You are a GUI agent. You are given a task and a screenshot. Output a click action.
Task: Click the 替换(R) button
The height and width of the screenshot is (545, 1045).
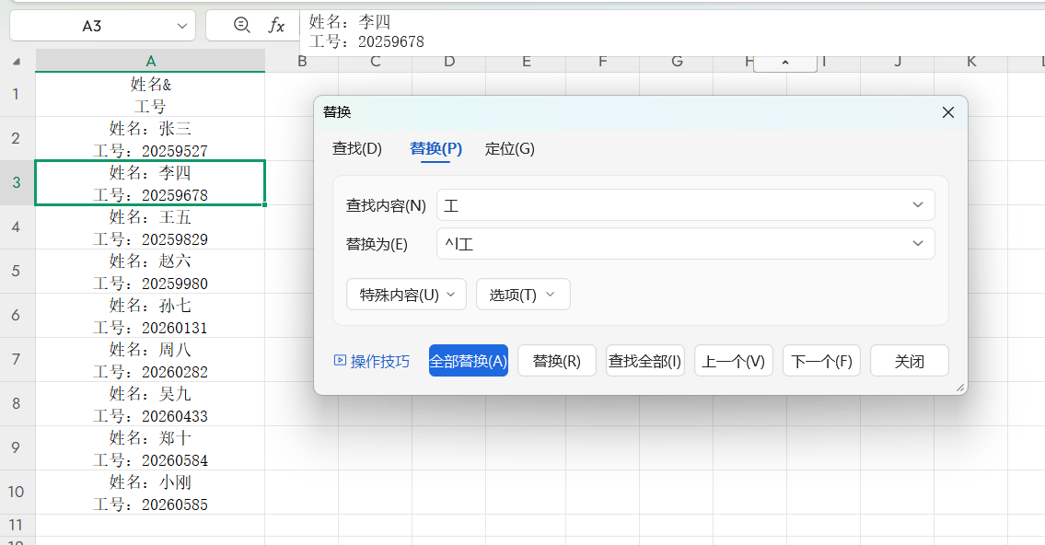tap(556, 360)
